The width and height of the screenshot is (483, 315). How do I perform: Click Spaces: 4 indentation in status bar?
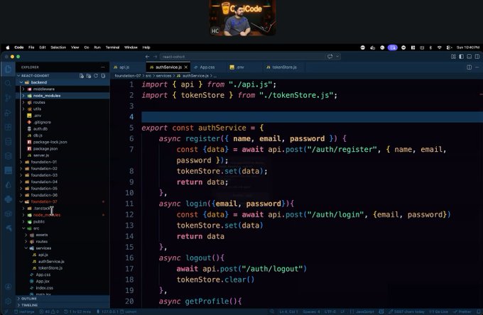(x=311, y=311)
